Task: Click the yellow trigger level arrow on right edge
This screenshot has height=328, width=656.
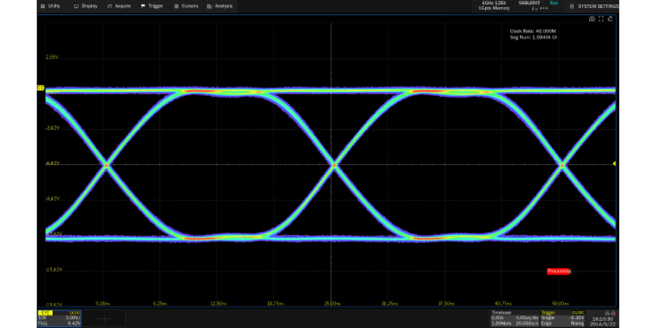Action: click(x=615, y=163)
